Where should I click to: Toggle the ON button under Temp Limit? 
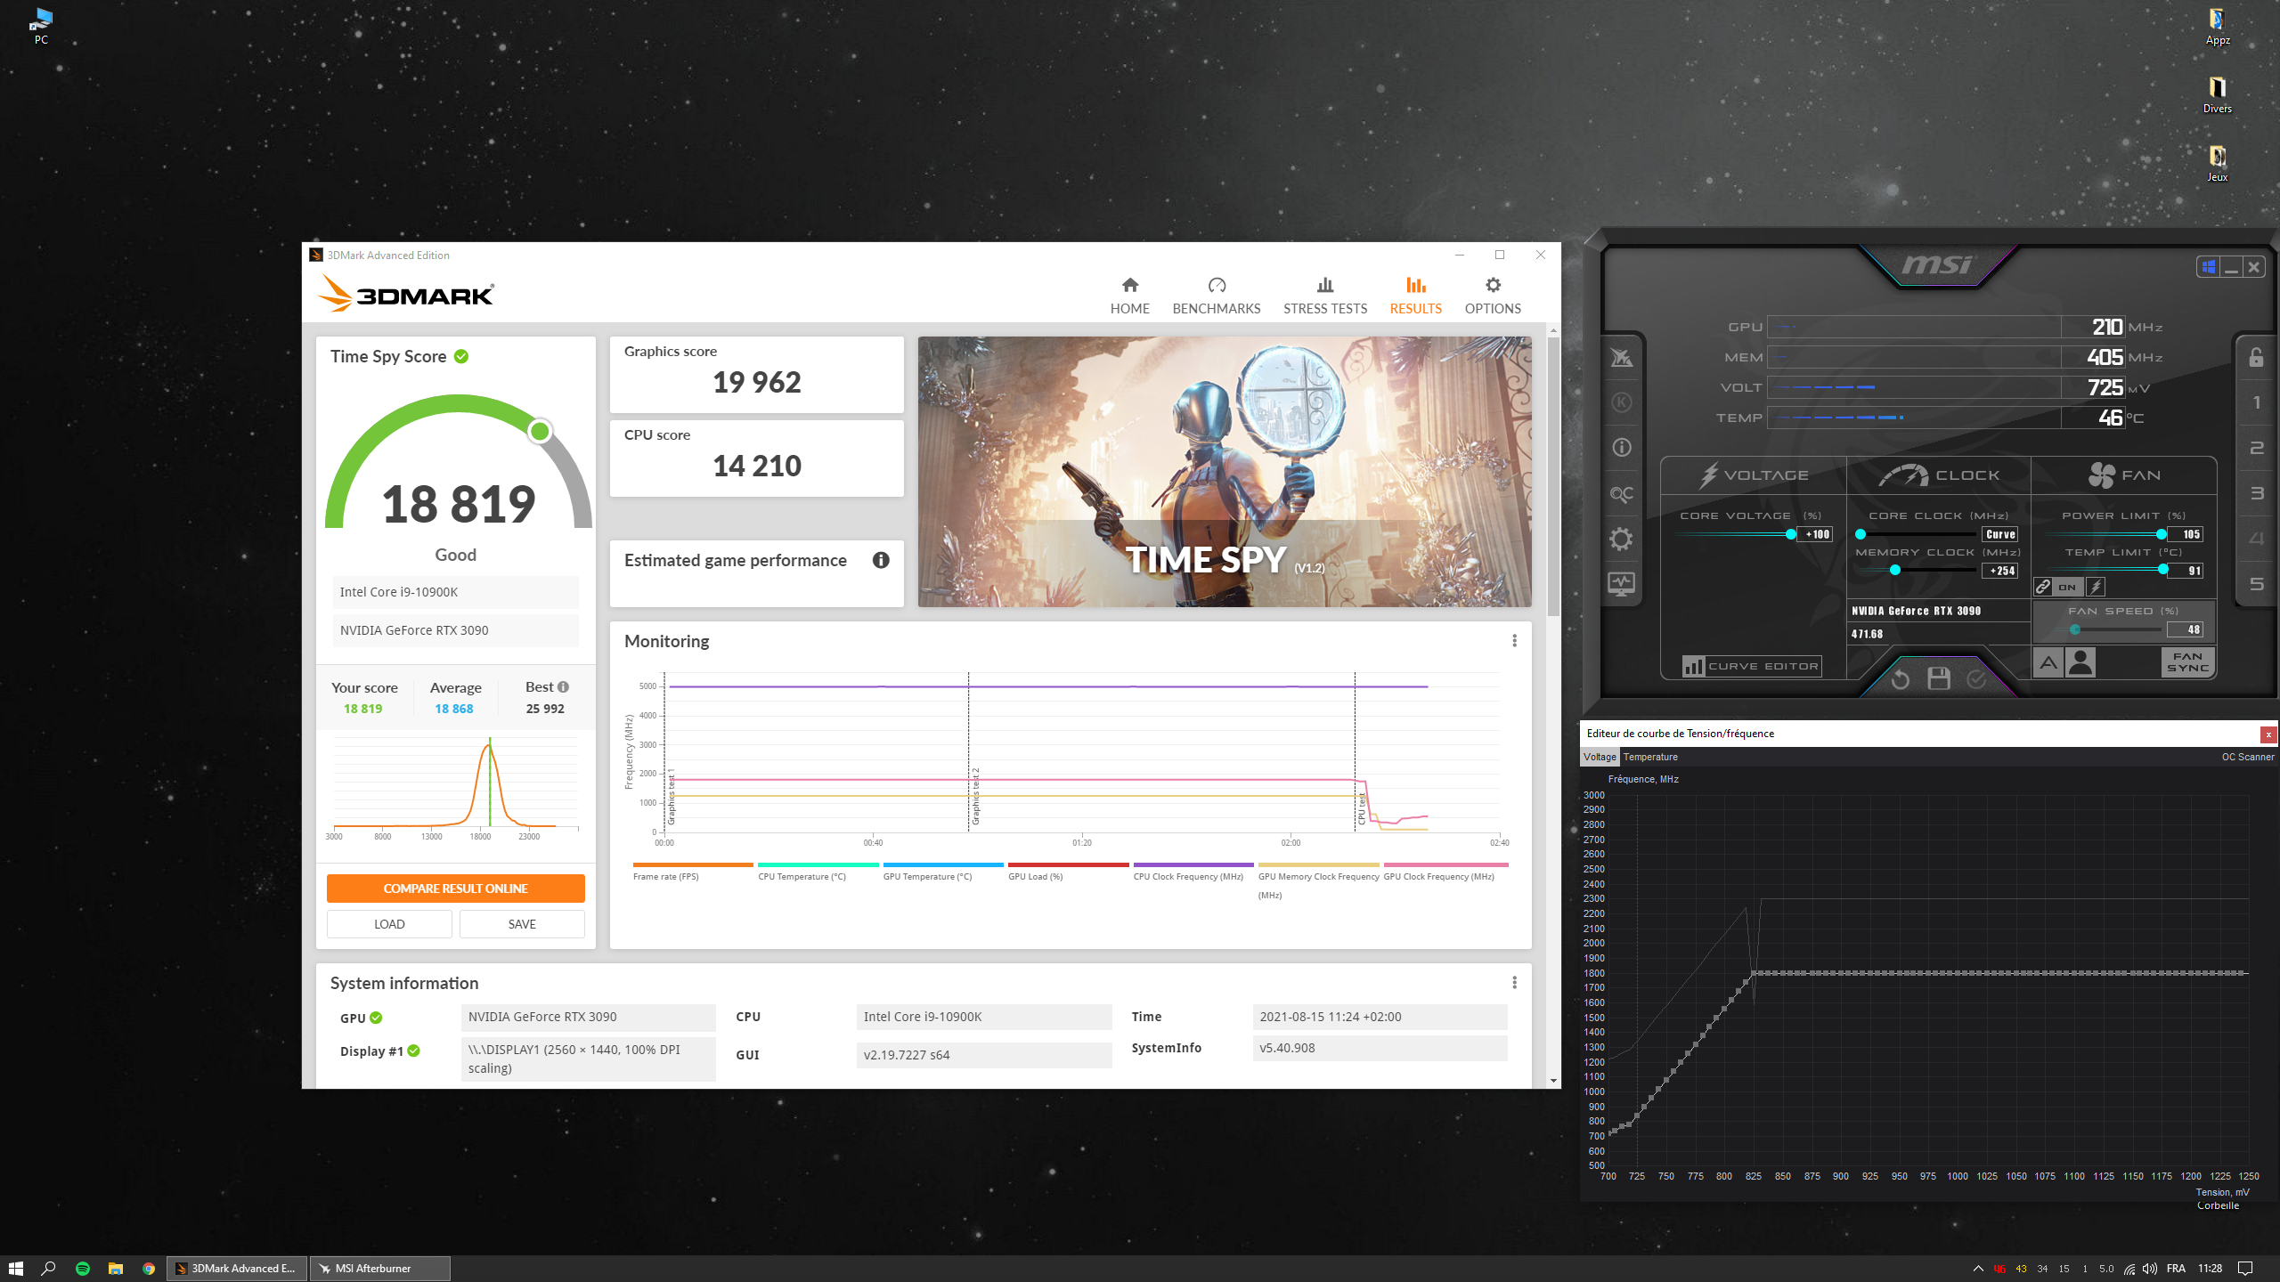pyautogui.click(x=2067, y=587)
